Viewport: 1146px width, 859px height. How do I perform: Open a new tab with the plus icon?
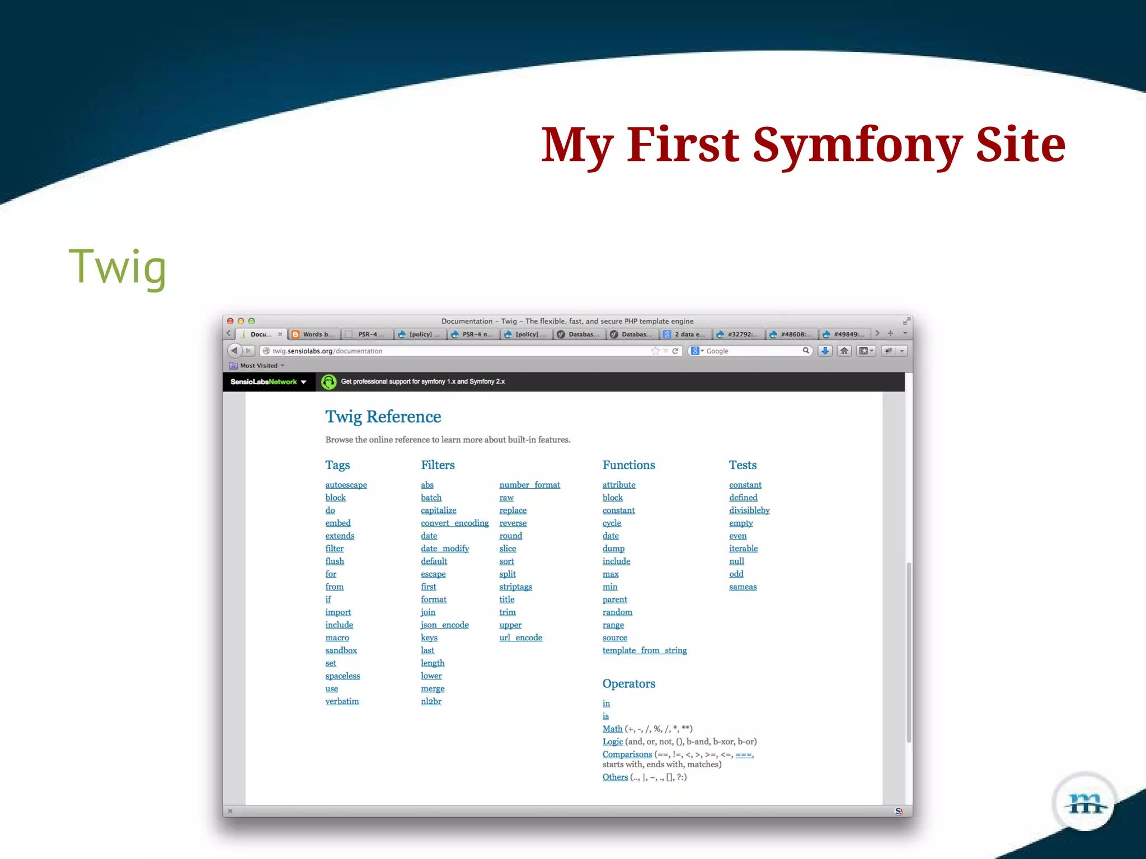coord(890,333)
